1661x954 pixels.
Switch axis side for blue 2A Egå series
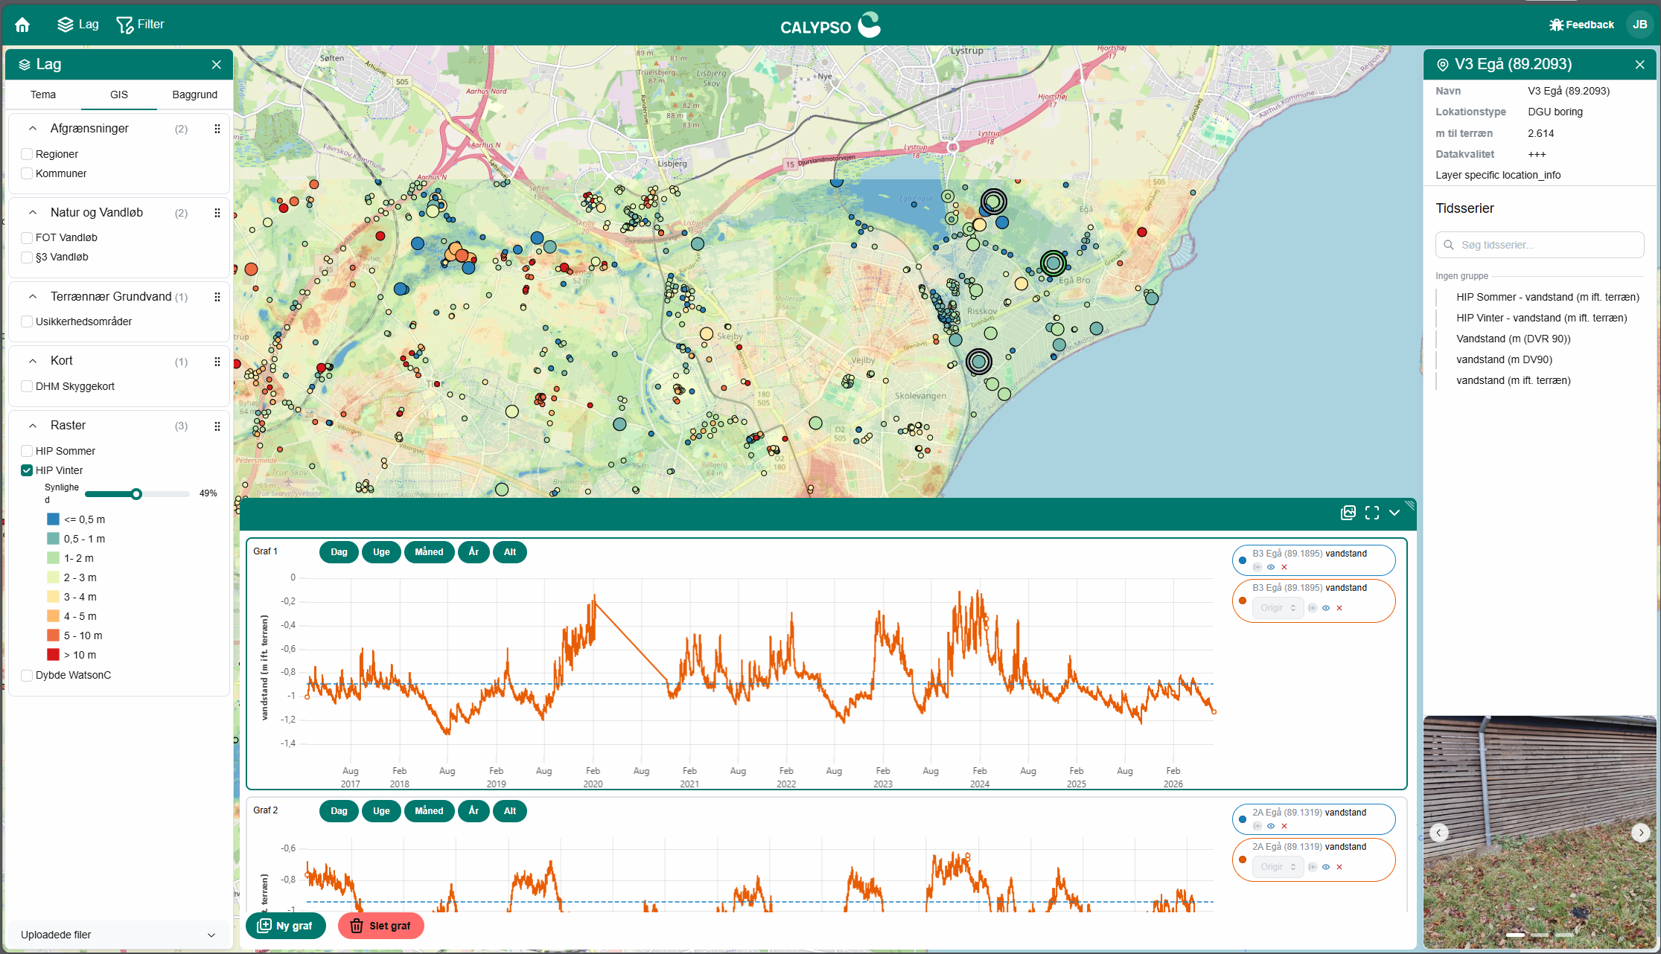1257,826
